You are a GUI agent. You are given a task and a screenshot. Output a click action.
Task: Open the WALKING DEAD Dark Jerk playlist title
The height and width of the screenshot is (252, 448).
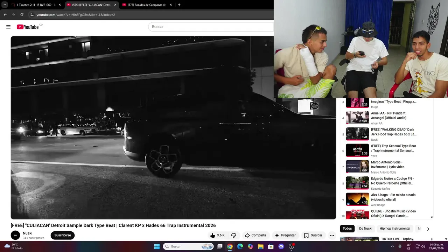click(x=394, y=132)
